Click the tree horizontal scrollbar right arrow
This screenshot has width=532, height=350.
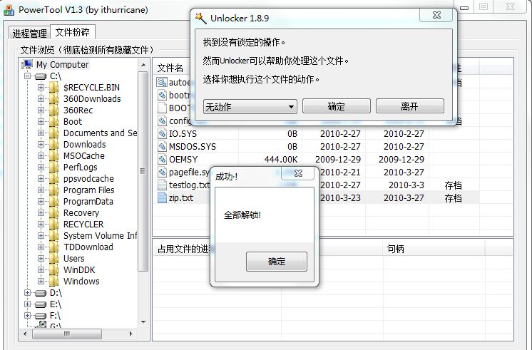click(x=131, y=334)
